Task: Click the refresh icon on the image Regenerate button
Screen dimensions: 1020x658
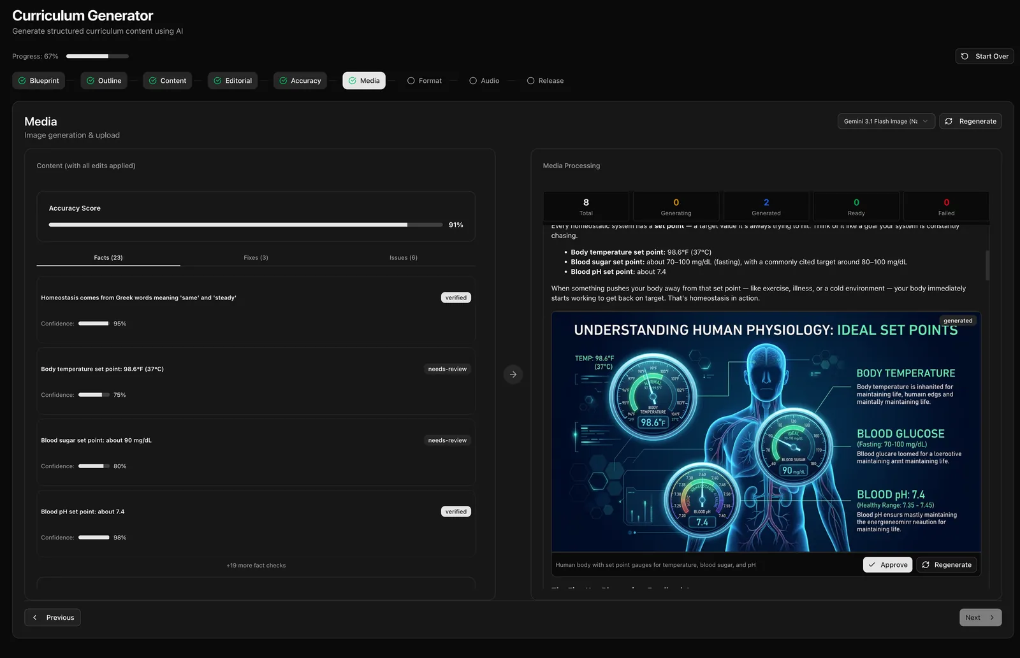Action: point(926,565)
